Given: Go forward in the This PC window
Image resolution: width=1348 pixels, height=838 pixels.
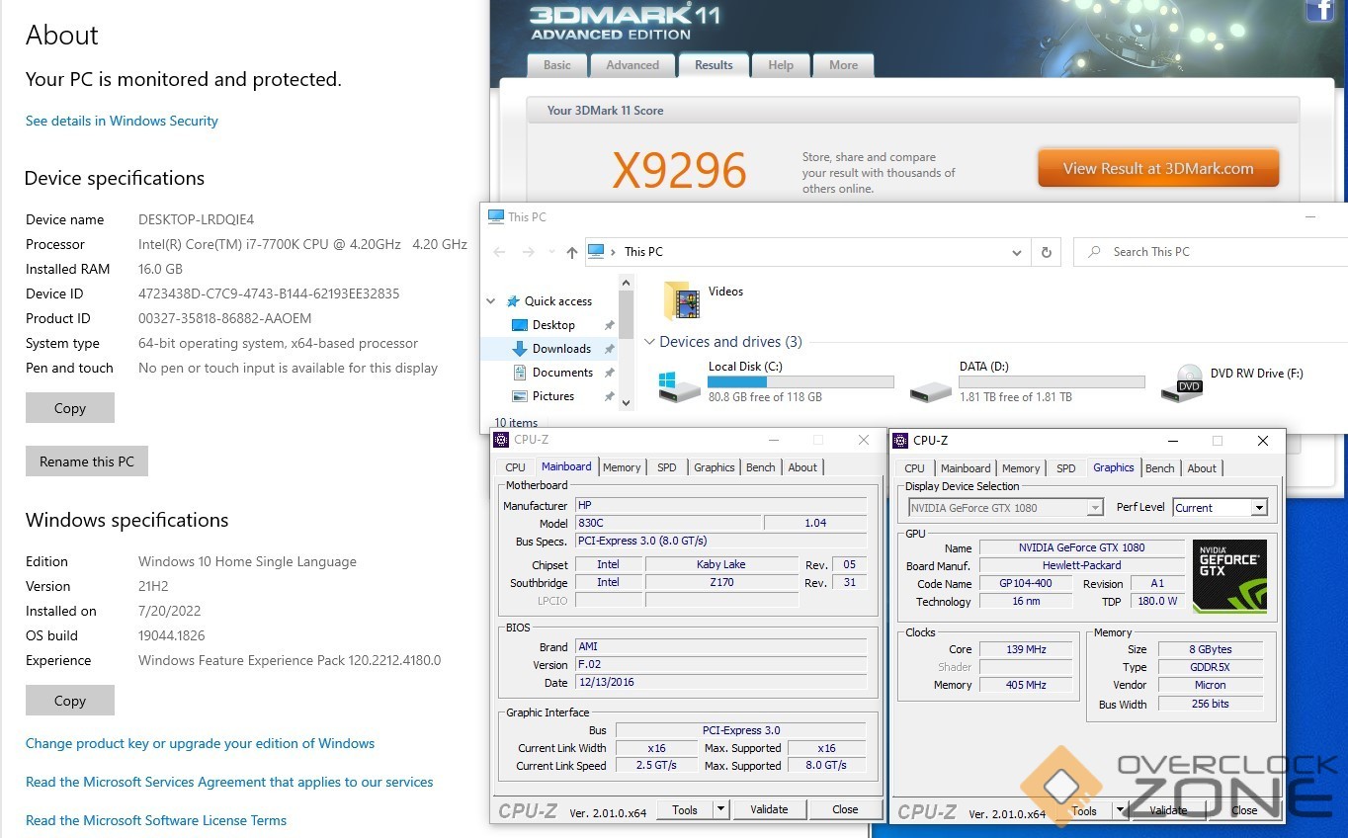Looking at the screenshot, I should 529,252.
